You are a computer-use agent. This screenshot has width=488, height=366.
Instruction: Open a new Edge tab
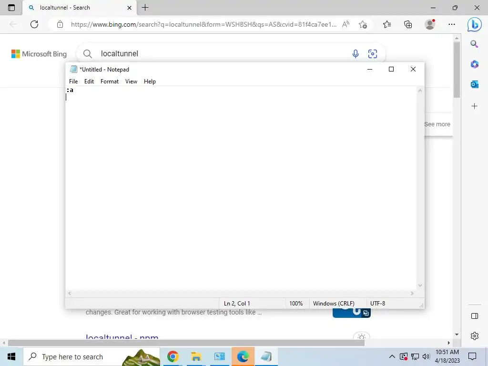coord(145,8)
